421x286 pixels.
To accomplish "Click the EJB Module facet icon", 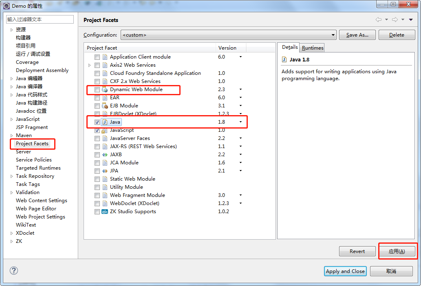I will [105, 106].
